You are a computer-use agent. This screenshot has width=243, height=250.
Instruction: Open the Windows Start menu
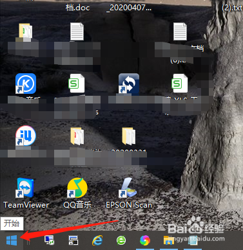tap(12, 240)
